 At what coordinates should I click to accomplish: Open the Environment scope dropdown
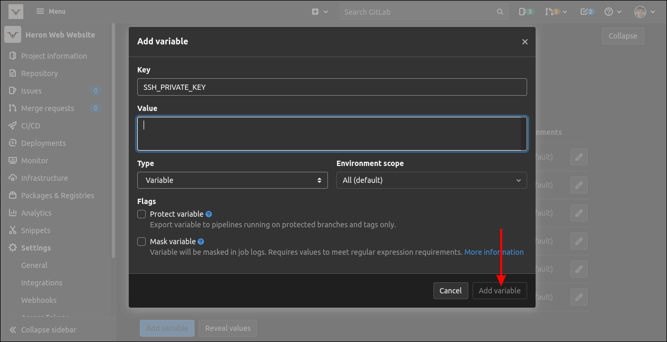(x=431, y=180)
